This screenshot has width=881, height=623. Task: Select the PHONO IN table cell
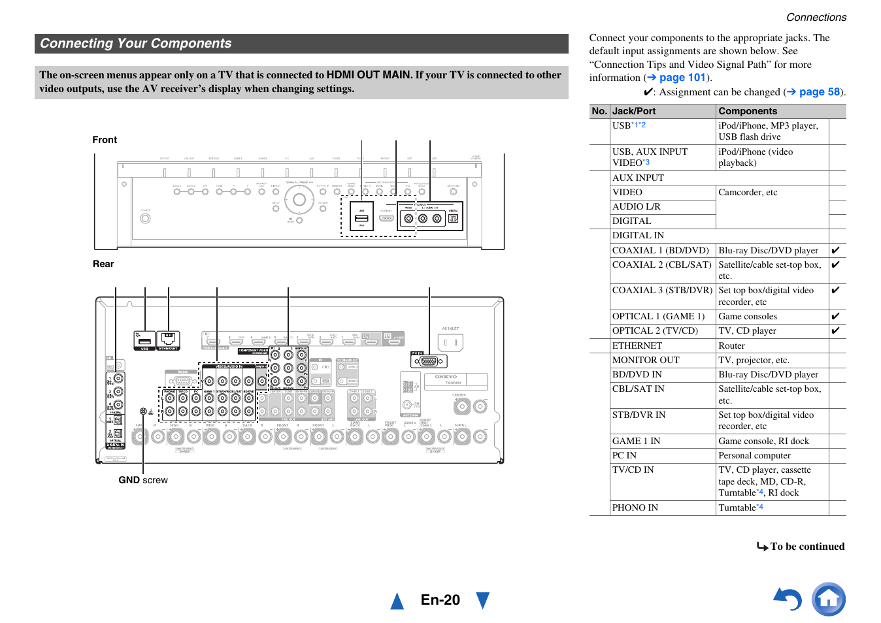click(663, 507)
